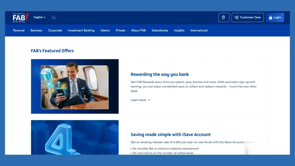Select the International menu item
This screenshot has width=295, height=166.
(199, 31)
